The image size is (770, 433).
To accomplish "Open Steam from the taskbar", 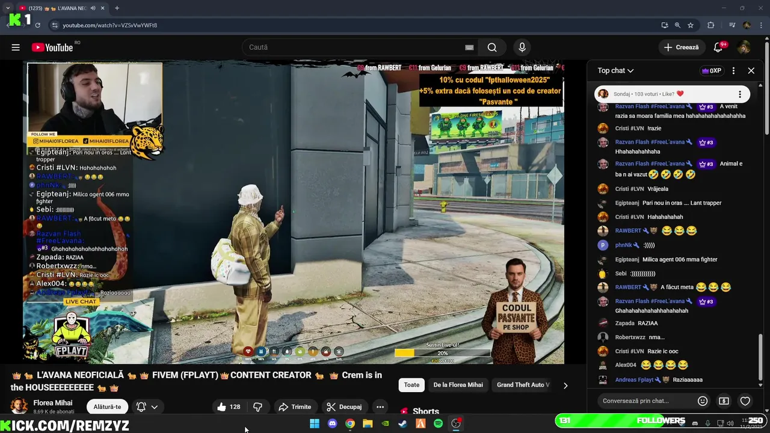I will tap(402, 423).
